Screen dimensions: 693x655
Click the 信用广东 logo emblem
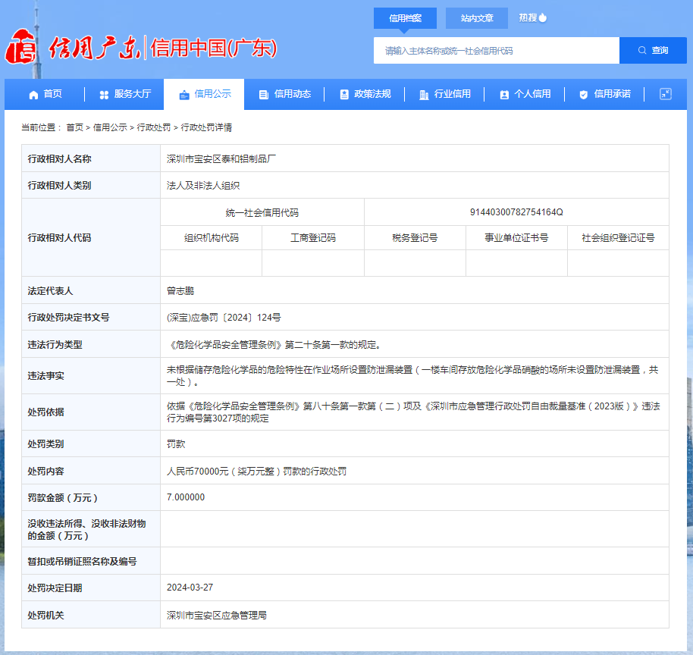pyautogui.click(x=20, y=46)
